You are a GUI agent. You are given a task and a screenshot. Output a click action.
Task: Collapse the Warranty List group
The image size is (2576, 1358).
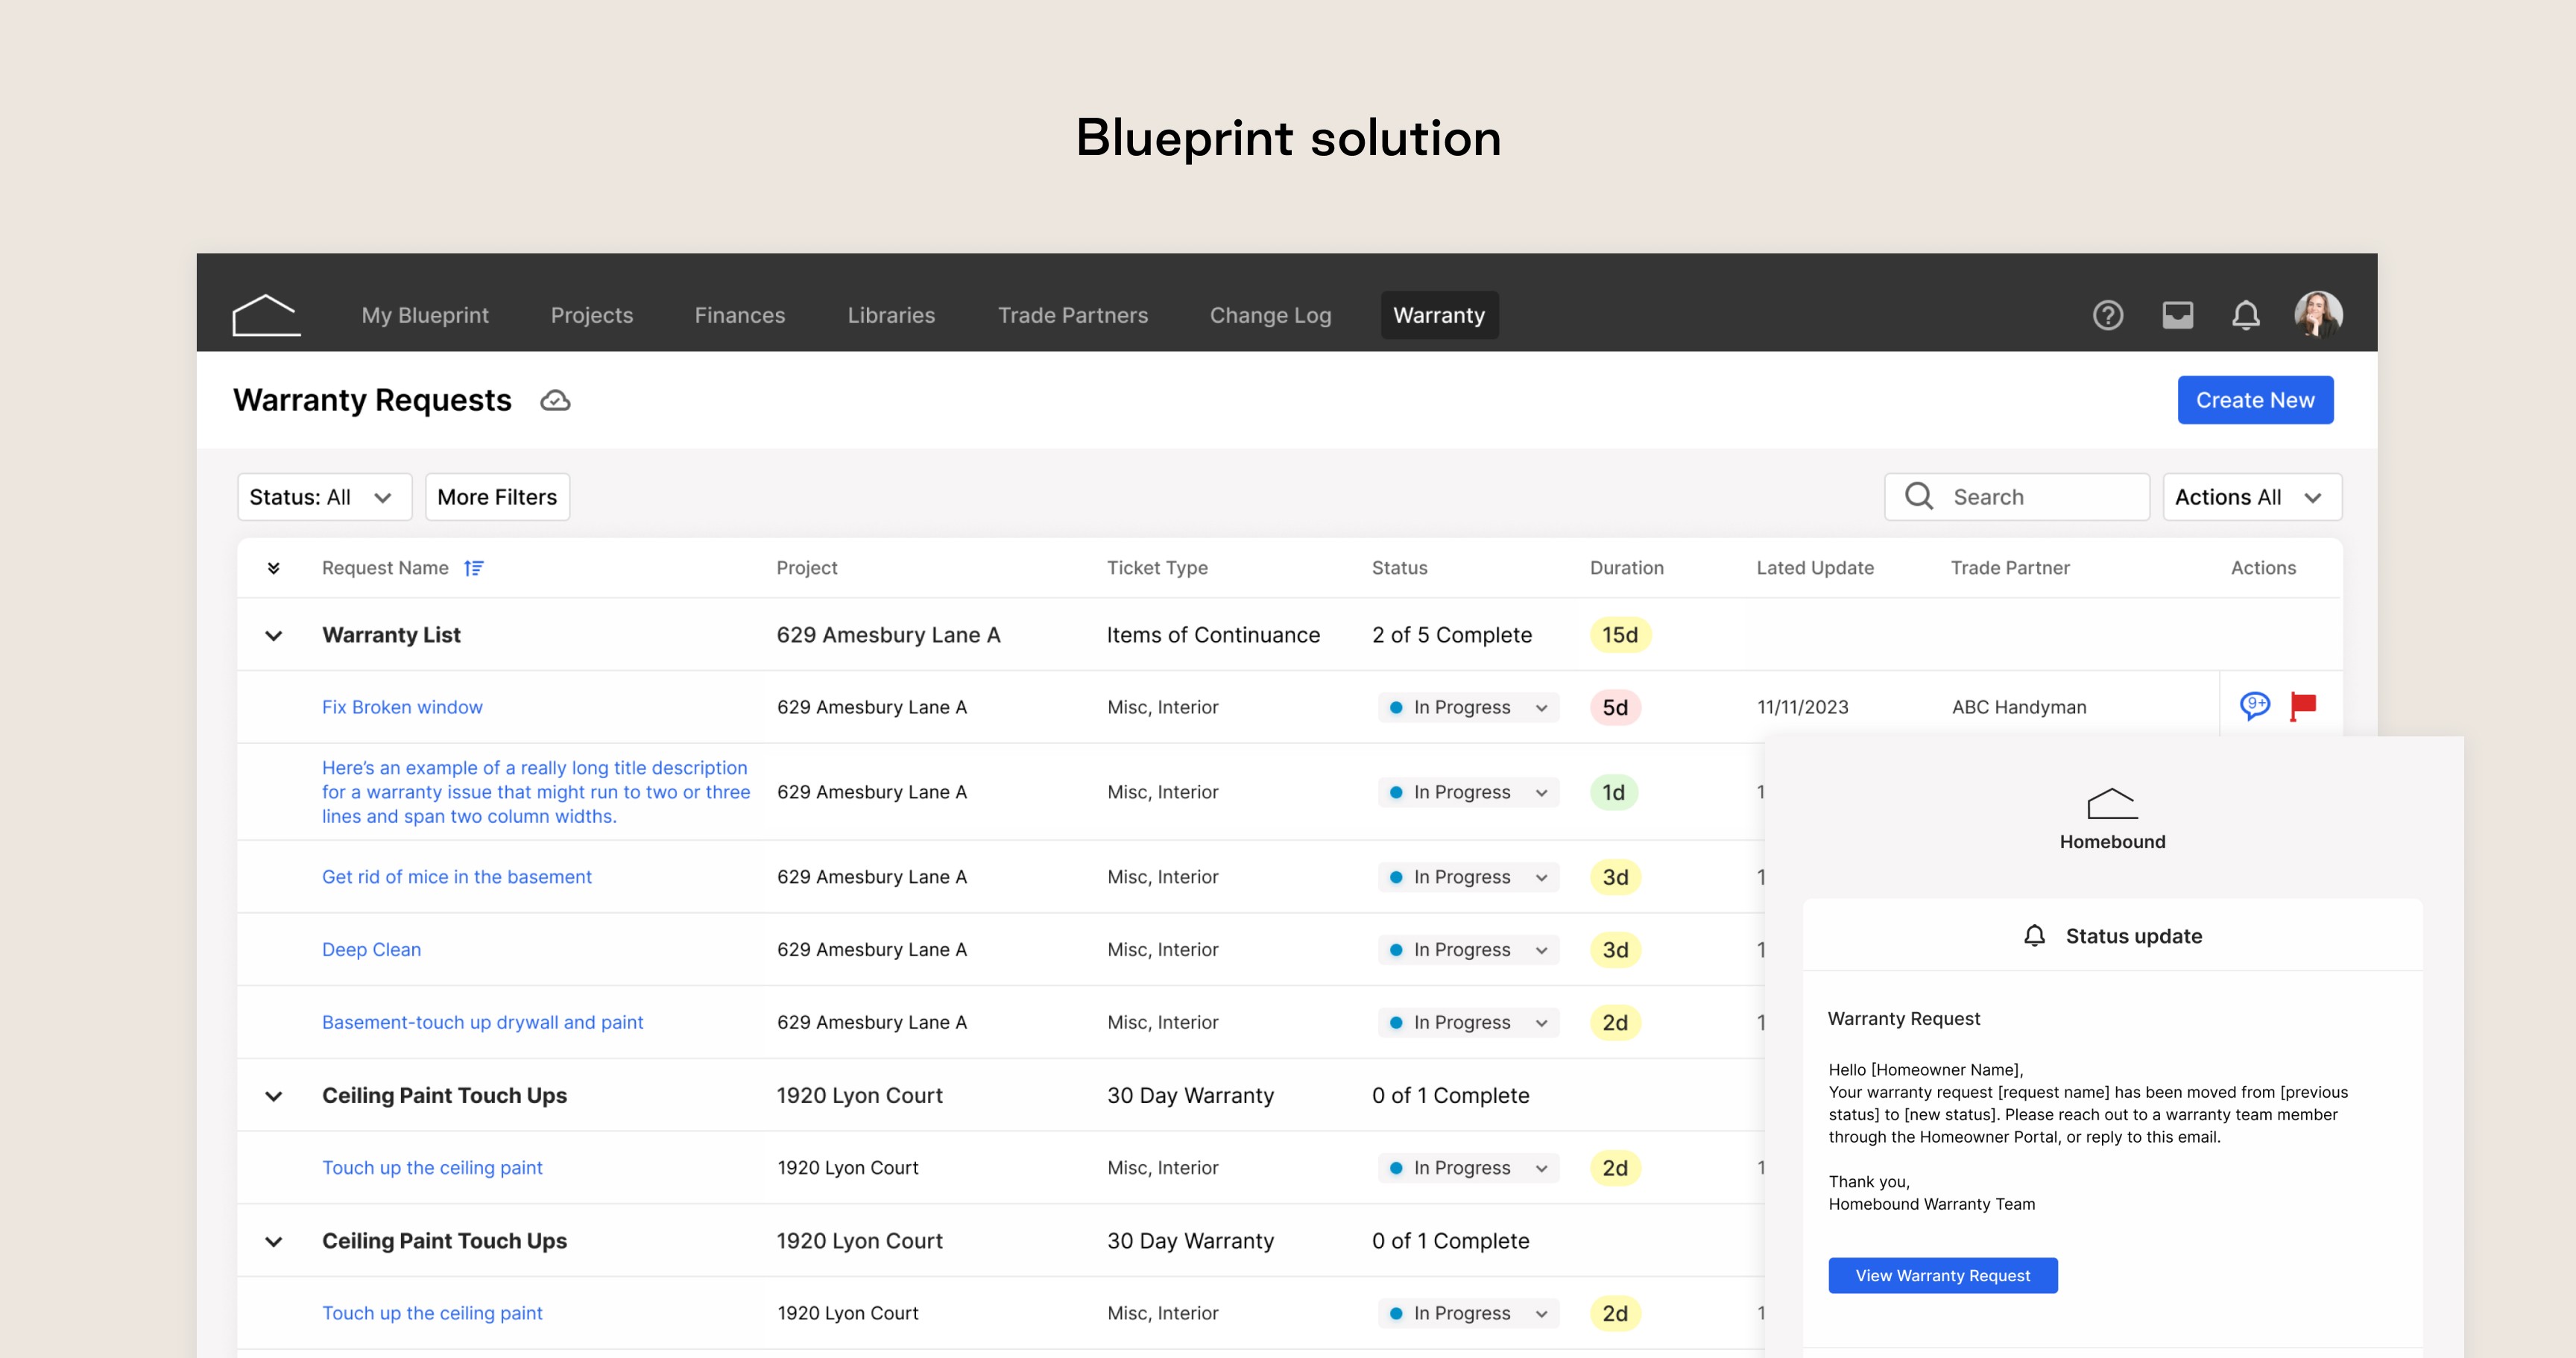point(273,635)
